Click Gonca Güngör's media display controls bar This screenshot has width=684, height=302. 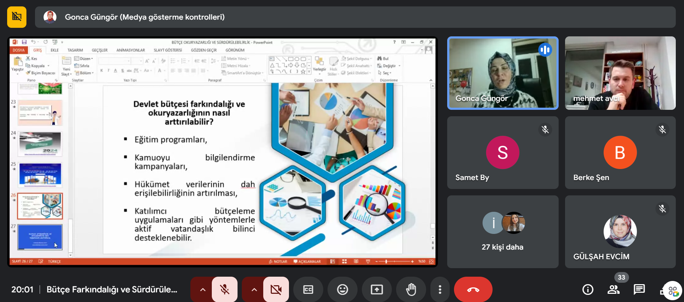355,17
